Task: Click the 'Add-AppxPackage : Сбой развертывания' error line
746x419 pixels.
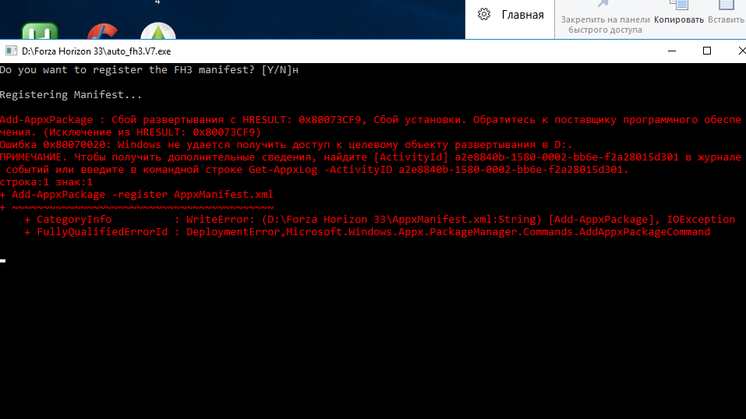Action: [x=370, y=120]
